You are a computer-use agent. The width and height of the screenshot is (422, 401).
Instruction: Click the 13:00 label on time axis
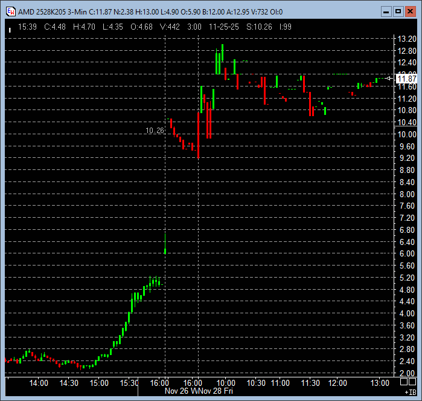(x=379, y=383)
